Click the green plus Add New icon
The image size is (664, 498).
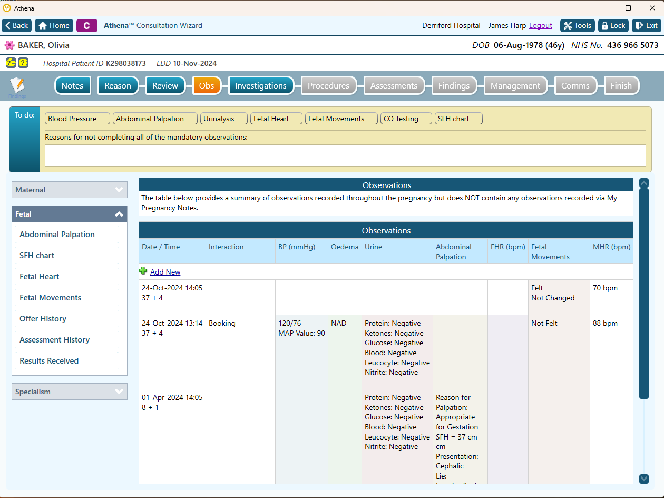[143, 271]
